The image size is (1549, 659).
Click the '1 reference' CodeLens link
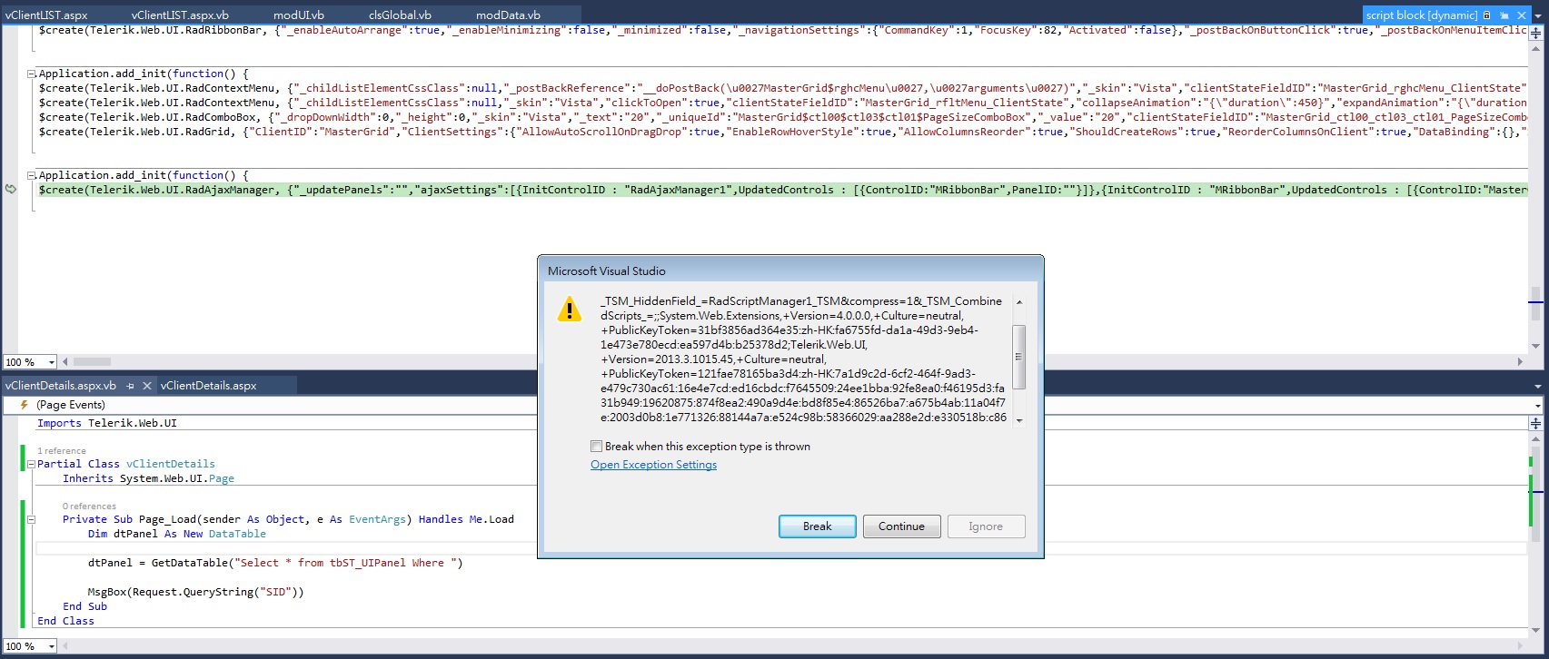pos(62,450)
